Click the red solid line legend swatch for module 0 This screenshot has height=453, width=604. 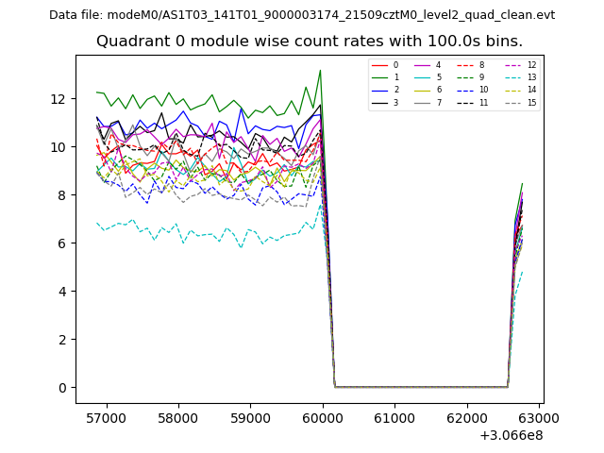[379, 66]
